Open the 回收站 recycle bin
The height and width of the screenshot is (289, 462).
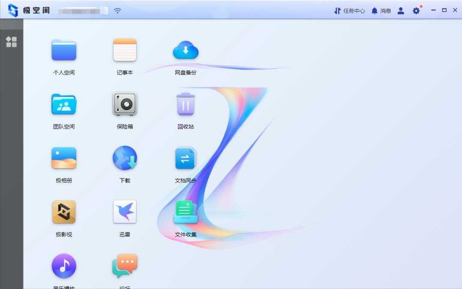tap(185, 104)
